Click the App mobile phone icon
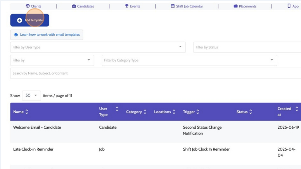 [289, 6]
